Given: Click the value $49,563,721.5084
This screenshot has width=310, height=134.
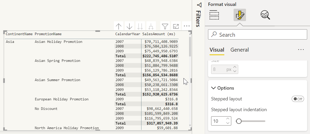Looking at the screenshot, I should 161,80.
